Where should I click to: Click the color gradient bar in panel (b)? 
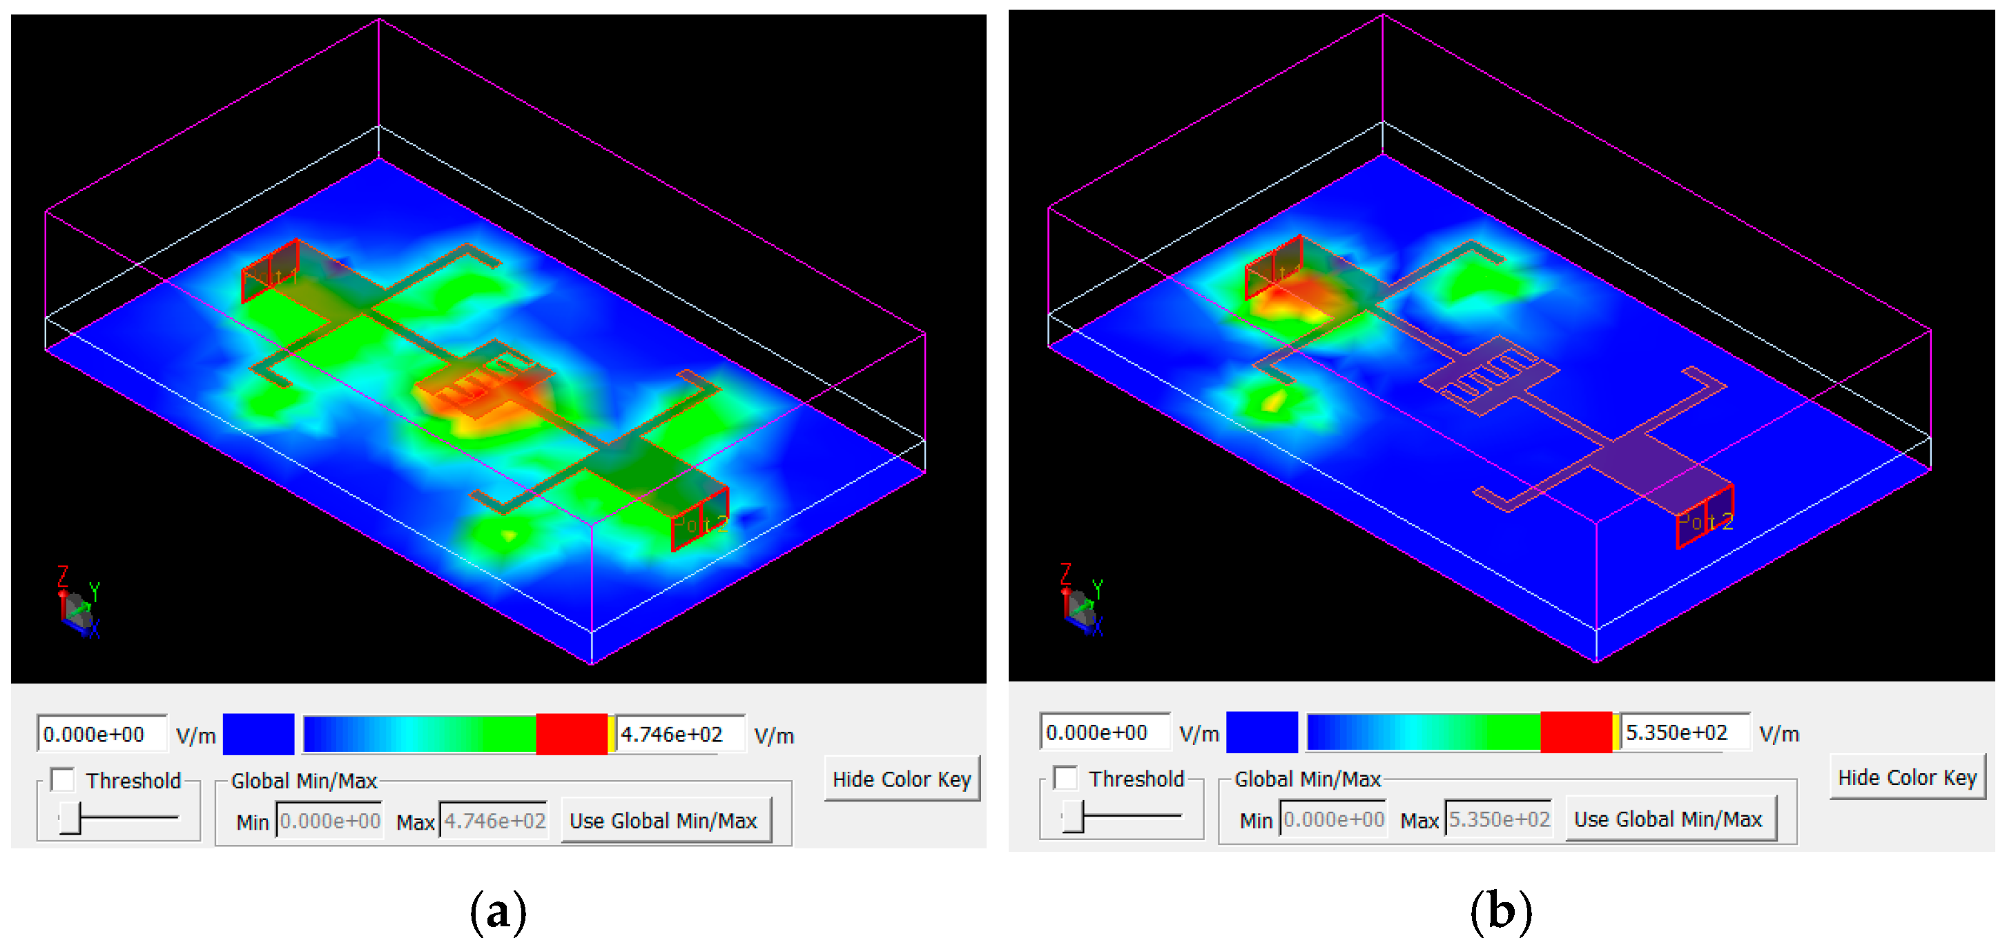1424,732
